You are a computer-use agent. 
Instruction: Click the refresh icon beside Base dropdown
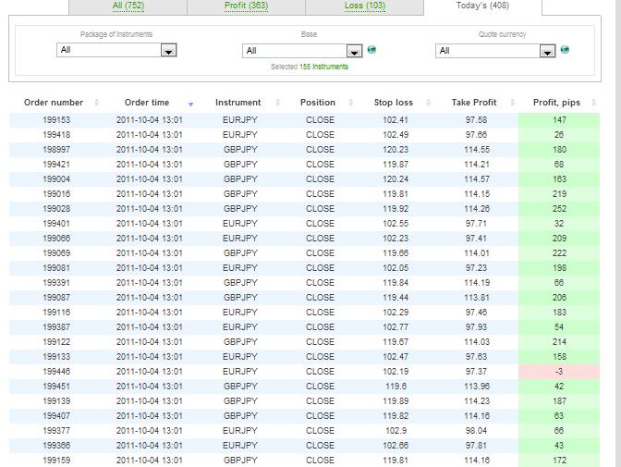tap(371, 50)
